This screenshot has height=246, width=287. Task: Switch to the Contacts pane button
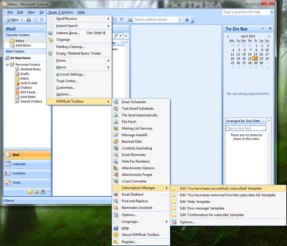27,173
